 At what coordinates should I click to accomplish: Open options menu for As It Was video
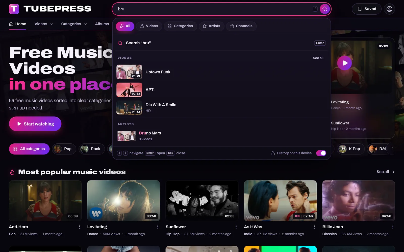(x=314, y=227)
